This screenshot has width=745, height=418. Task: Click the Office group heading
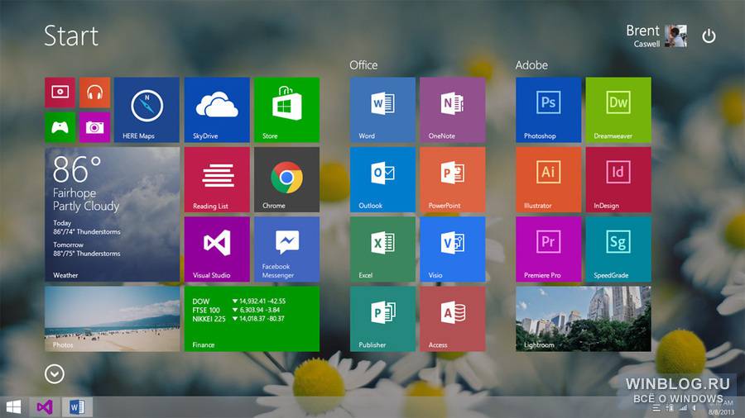pyautogui.click(x=363, y=65)
